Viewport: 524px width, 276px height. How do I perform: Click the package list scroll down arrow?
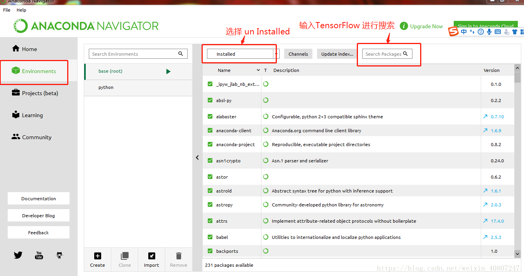(x=517, y=254)
